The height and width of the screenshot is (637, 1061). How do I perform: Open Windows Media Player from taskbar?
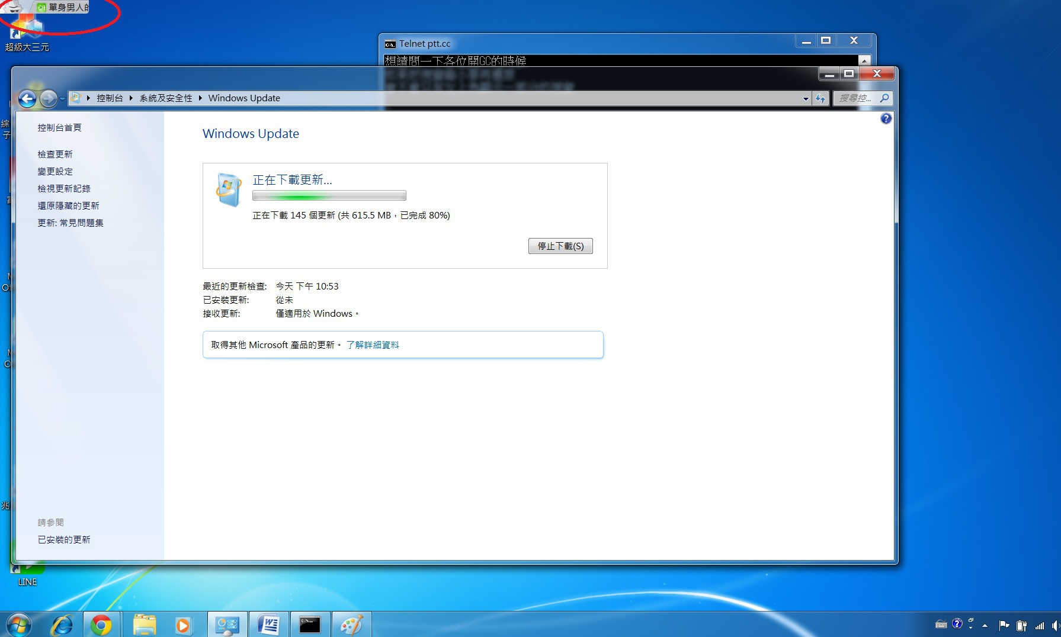click(183, 625)
